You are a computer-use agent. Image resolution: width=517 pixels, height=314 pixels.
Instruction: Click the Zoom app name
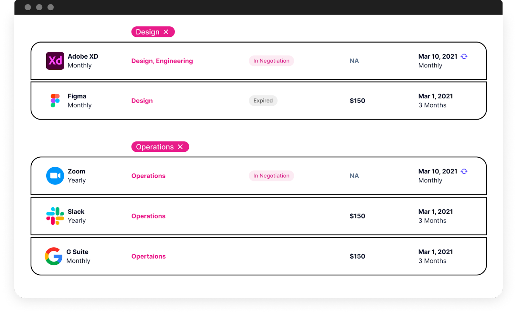[76, 171]
